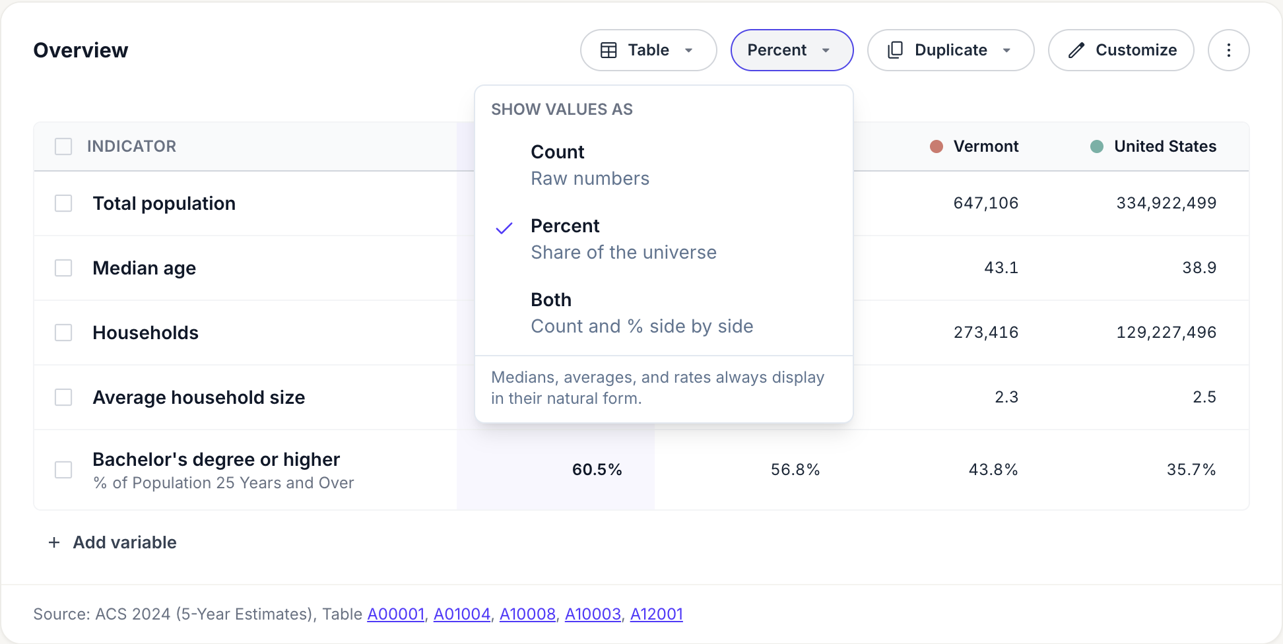The height and width of the screenshot is (644, 1283).
Task: Open the Table view dropdown
Action: (x=648, y=50)
